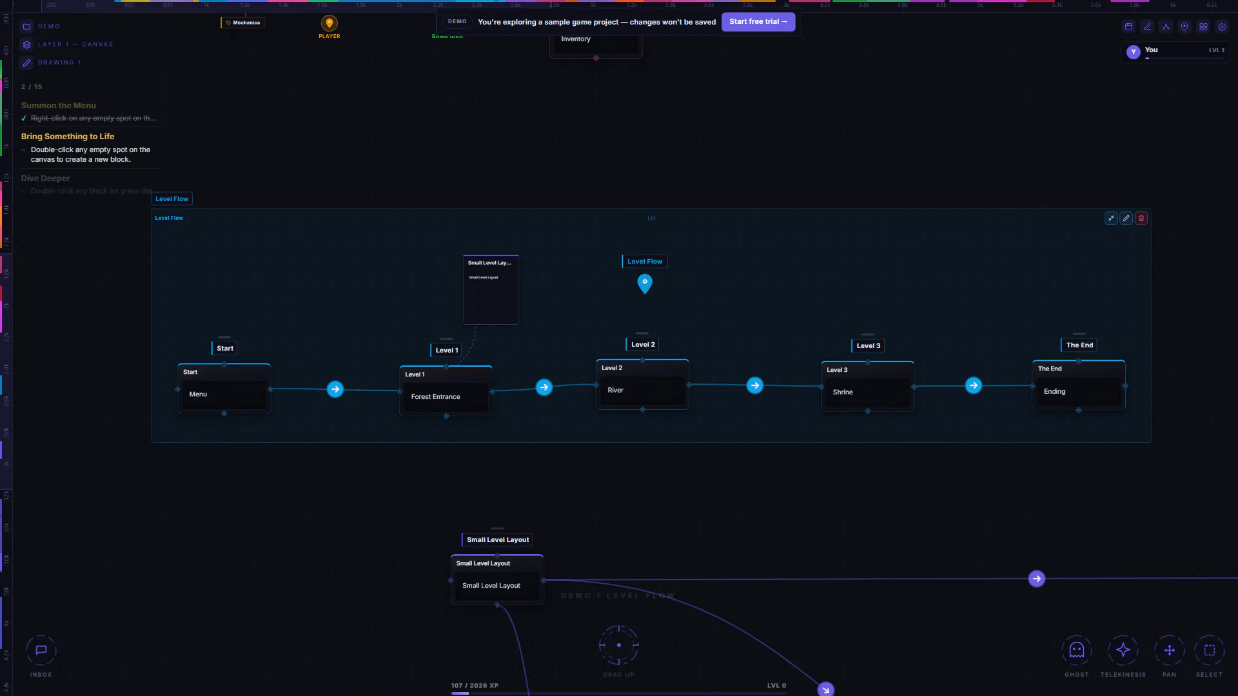
Task: Activate the Ghost tool
Action: 1076,650
